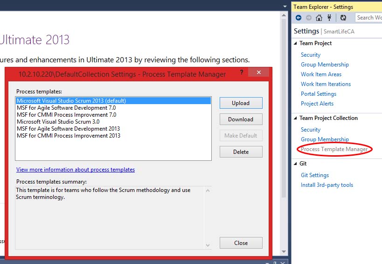The height and width of the screenshot is (264, 382).
Task: Open Work Item Iterations link
Action: 326,84
